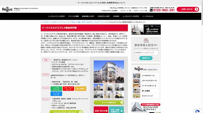Open リージャスとは menu item
This screenshot has width=203, height=113.
148,16
